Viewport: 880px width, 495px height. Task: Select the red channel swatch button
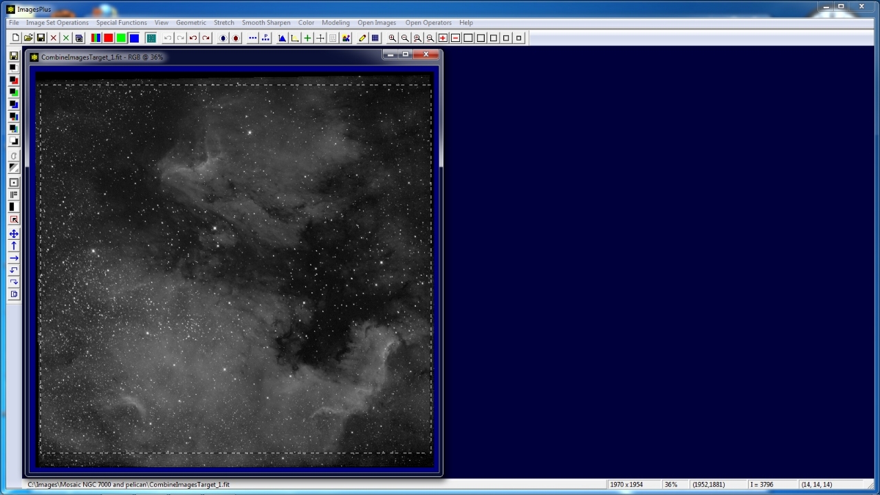[108, 38]
